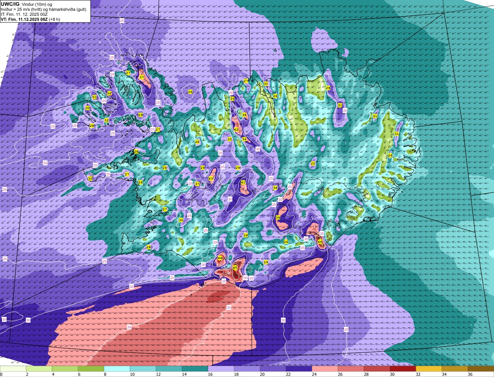Pick the yellow 32–34 scale swatch
This screenshot has height=377, width=494.
click(428, 369)
